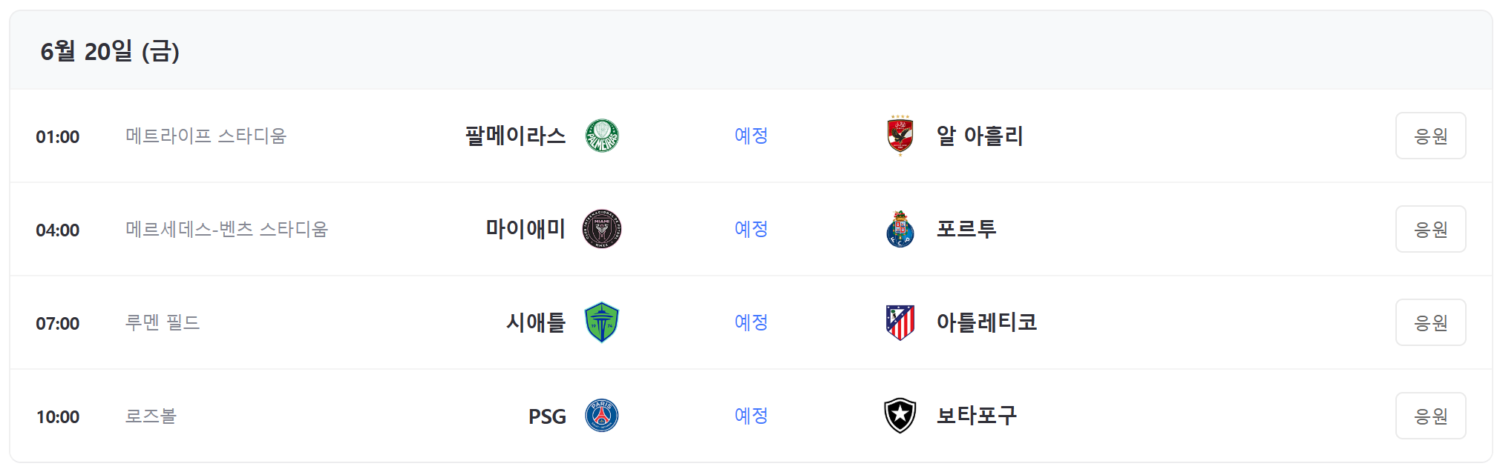Image resolution: width=1500 pixels, height=472 pixels.
Task: Click the date header 6월 20일 (금)
Action: pos(111,53)
